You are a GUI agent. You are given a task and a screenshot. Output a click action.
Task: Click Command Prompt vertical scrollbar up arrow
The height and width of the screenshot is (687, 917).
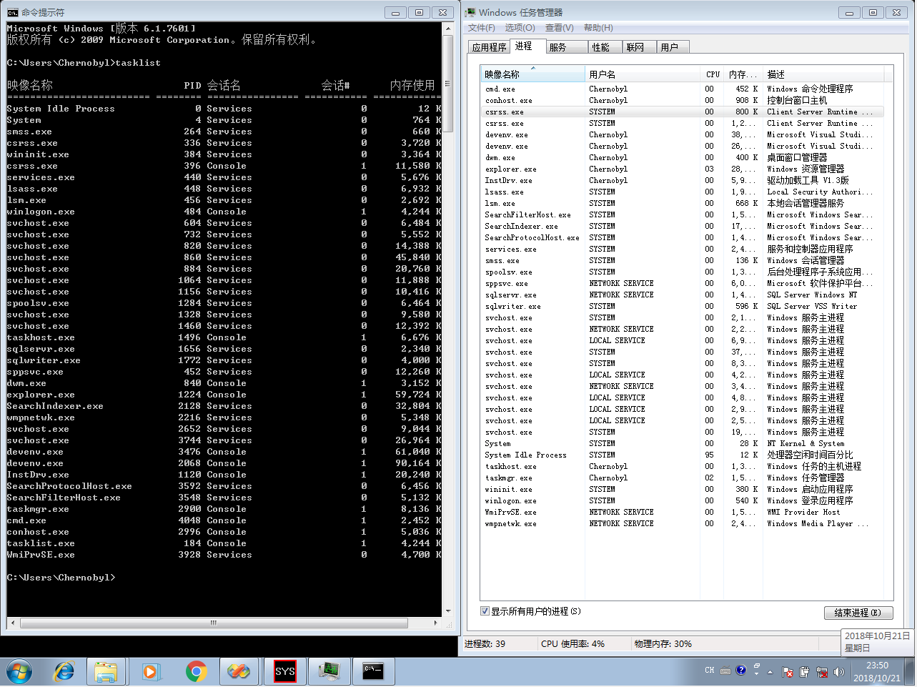(448, 29)
